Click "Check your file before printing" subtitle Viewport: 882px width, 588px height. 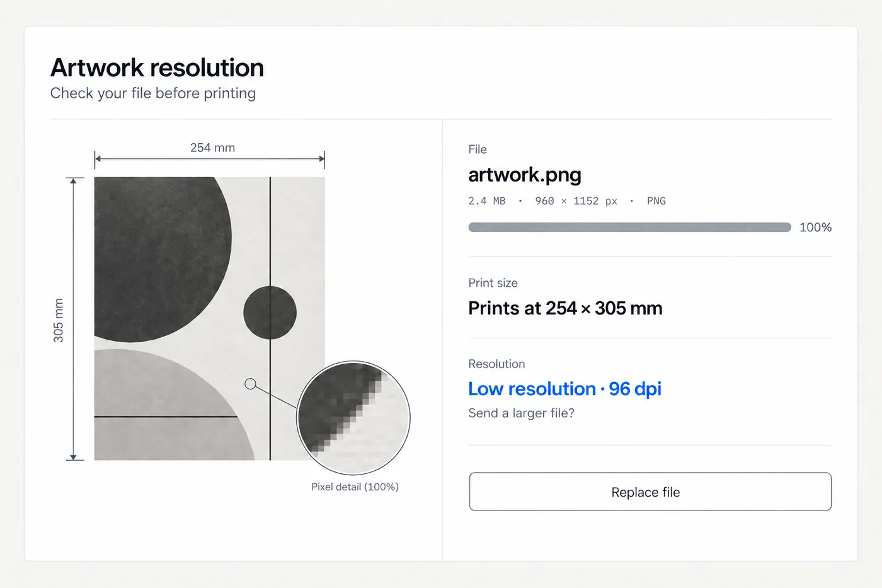tap(153, 93)
